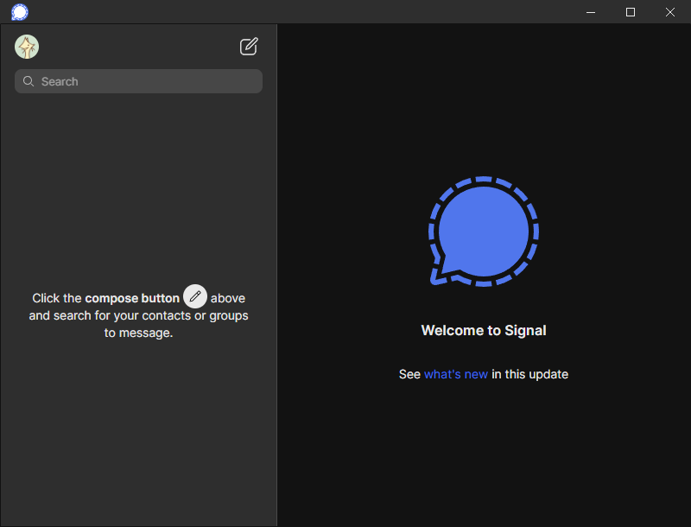
Task: Click the "compose button" bold text
Action: pyautogui.click(x=132, y=298)
